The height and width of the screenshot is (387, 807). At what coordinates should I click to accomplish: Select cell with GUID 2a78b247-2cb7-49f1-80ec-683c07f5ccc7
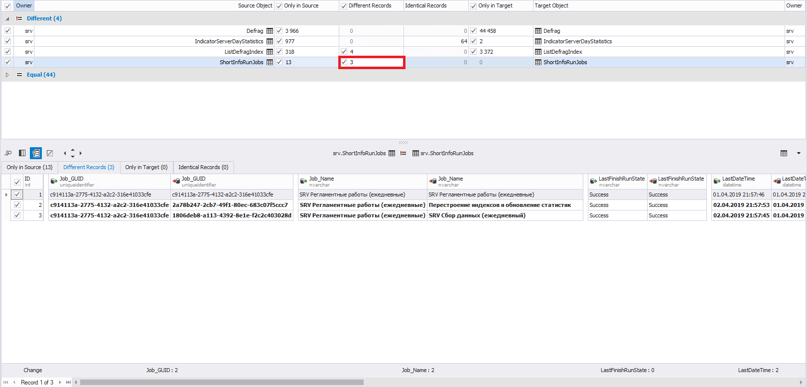pos(232,205)
